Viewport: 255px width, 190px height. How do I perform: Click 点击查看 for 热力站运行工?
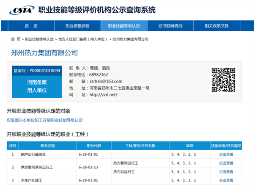pos(226,172)
